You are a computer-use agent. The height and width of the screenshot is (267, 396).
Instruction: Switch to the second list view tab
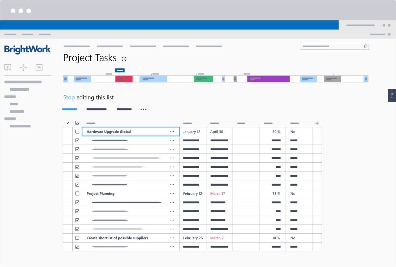pyautogui.click(x=96, y=109)
